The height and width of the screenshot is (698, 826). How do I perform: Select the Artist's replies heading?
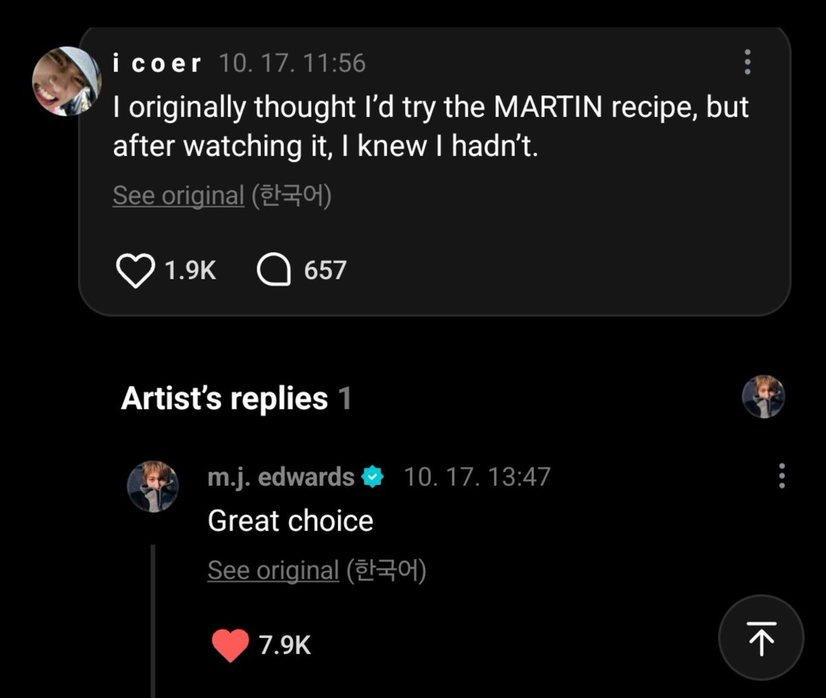pyautogui.click(x=236, y=399)
